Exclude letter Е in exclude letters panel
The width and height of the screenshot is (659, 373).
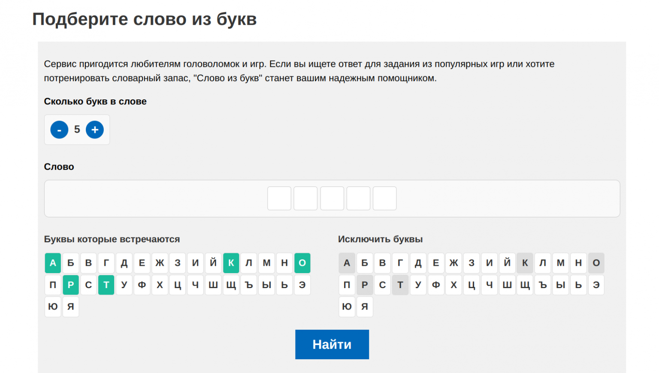coord(436,263)
